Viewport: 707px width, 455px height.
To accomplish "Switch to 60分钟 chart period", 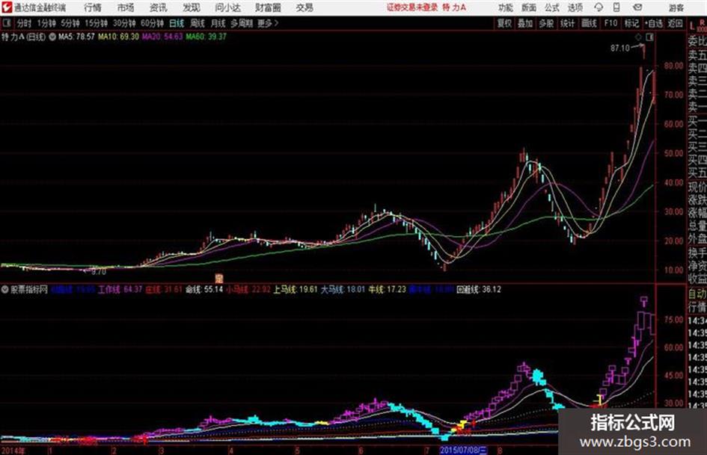I will (153, 23).
